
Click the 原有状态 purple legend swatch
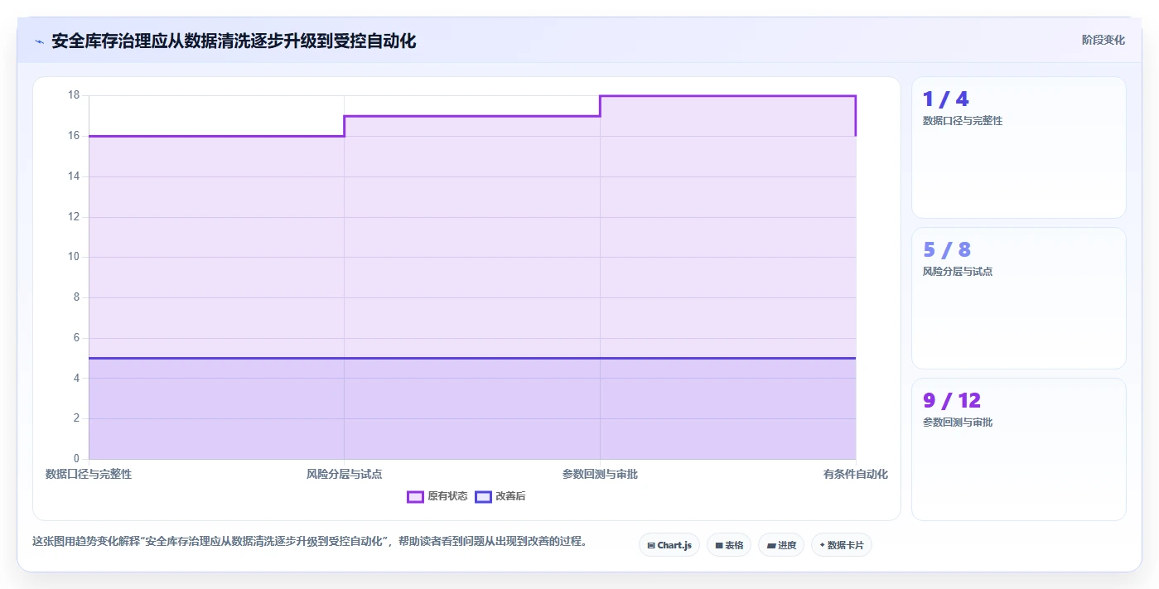tap(415, 496)
